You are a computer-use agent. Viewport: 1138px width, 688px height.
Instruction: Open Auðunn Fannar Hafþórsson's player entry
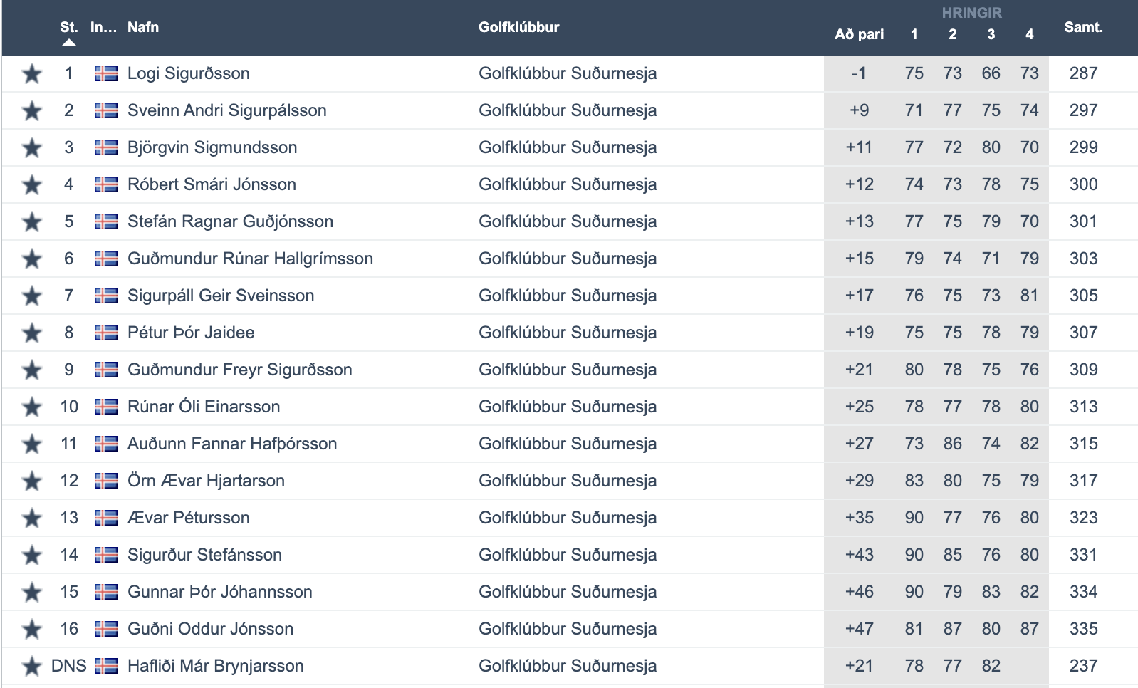tap(232, 444)
